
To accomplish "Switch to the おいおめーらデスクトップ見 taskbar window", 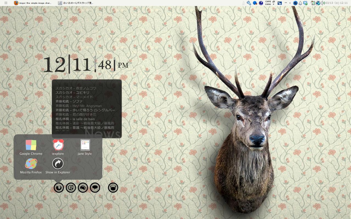I will pyautogui.click(x=76, y=3).
